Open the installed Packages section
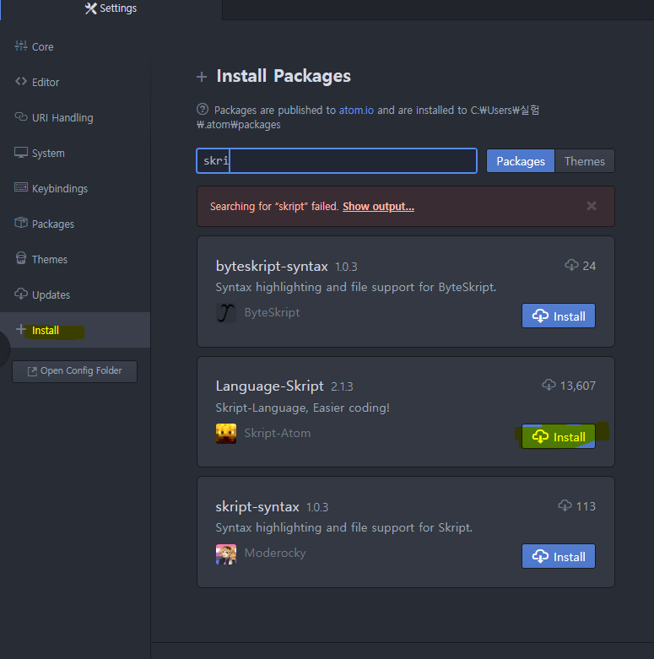This screenshot has width=654, height=659. [75, 224]
